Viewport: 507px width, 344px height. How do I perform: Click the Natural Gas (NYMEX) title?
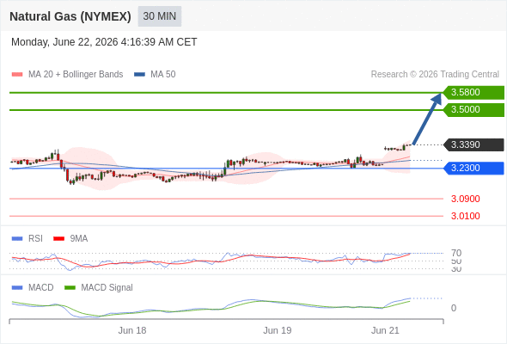click(x=70, y=16)
